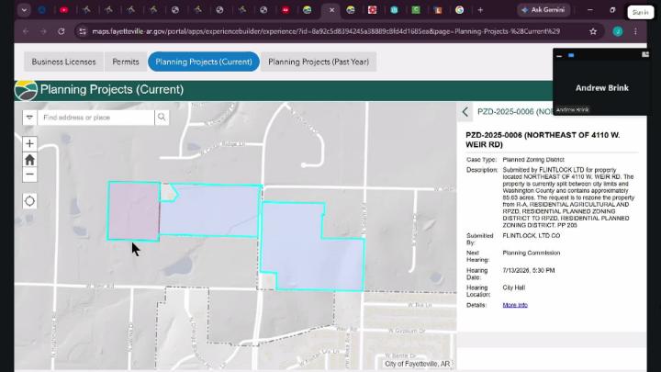Open the Chrome profile avatar
The image size is (661, 372).
[x=618, y=31]
